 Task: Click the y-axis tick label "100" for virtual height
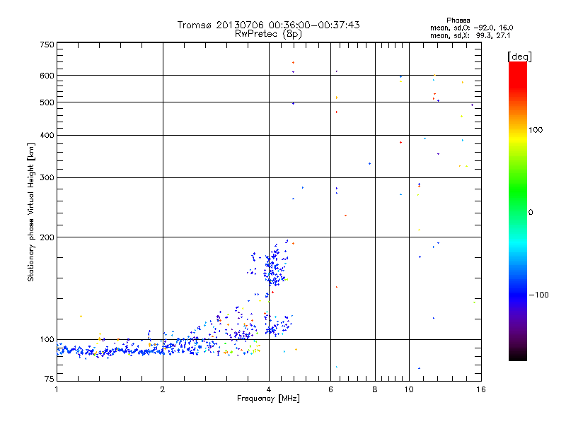click(x=47, y=339)
